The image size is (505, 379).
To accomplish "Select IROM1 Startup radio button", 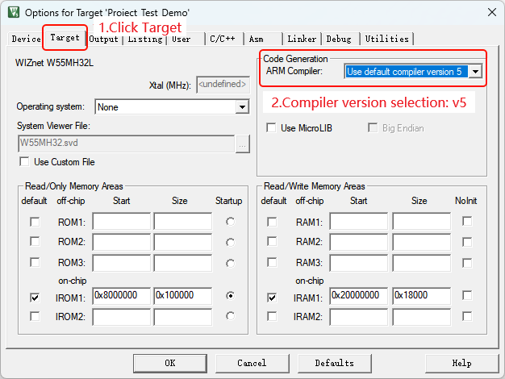I will coord(230,296).
